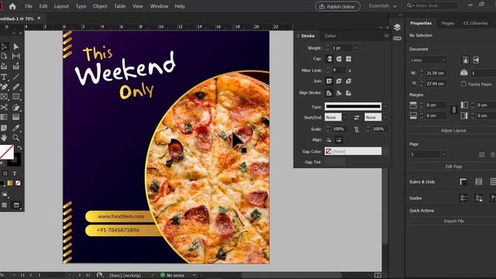Click the fill color swatch in toolbar
The width and height of the screenshot is (496, 279).
tap(6, 152)
